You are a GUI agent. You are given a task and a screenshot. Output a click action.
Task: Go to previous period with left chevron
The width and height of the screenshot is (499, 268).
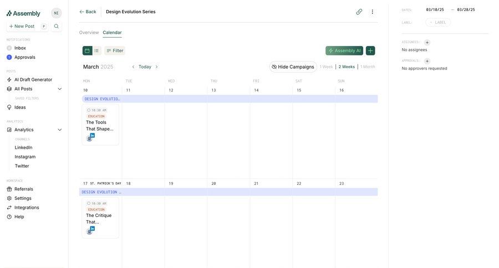[133, 67]
